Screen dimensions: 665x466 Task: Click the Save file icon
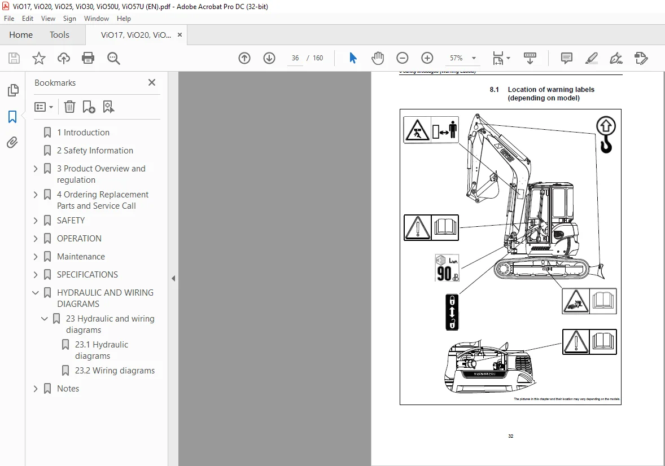(14, 58)
